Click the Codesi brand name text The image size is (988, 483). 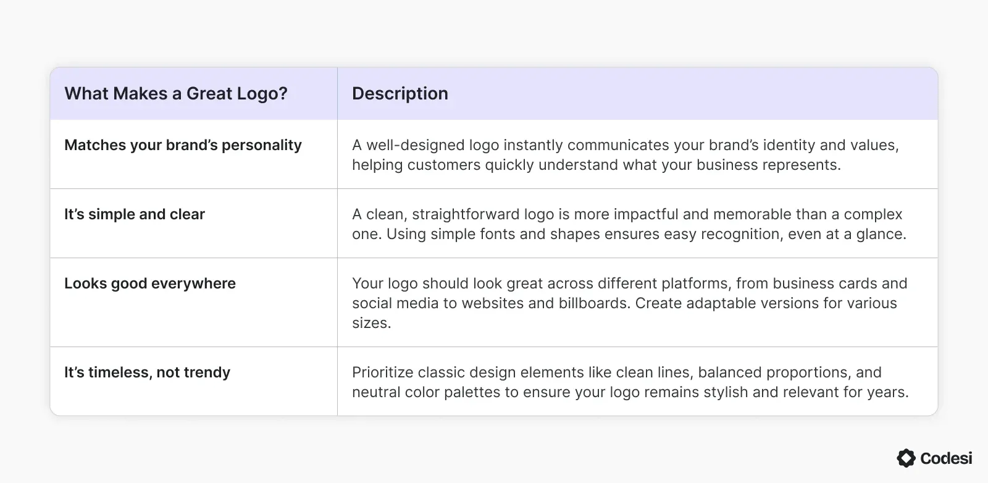[946, 458]
